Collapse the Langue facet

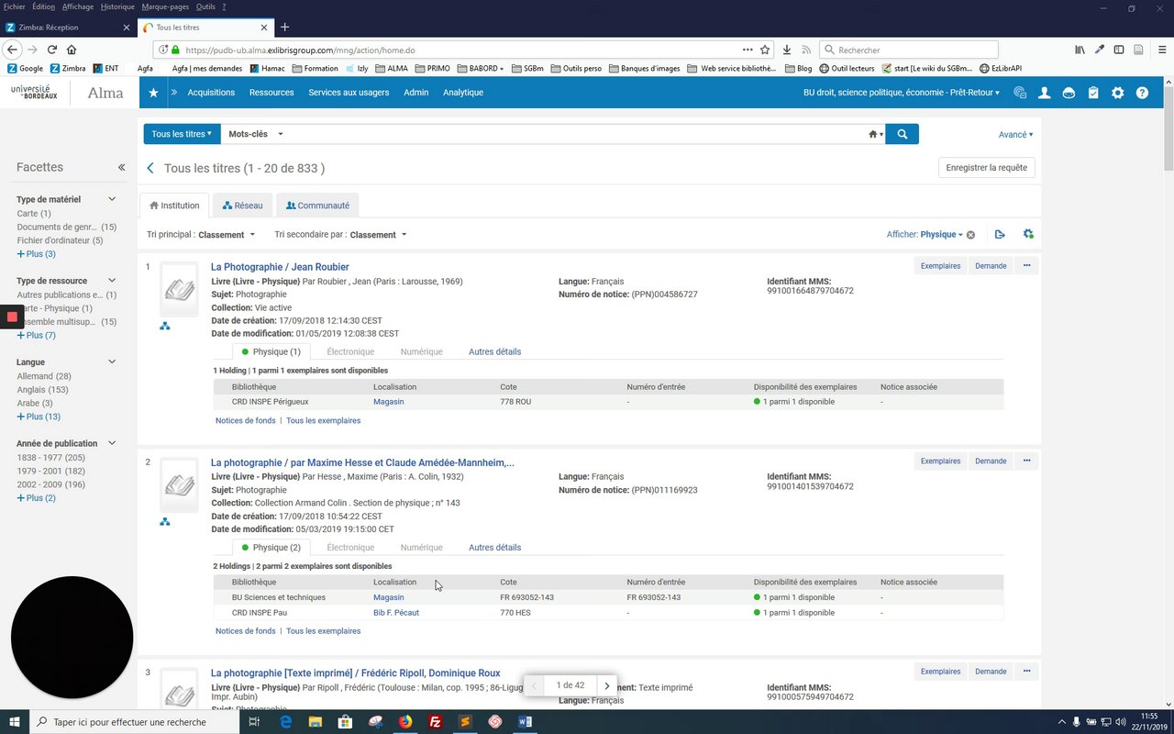coord(112,362)
